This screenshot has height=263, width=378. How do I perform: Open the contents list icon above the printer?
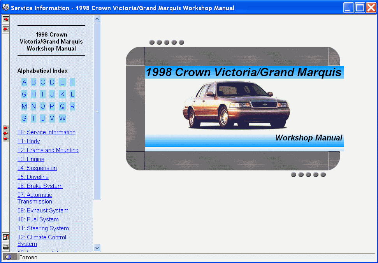[5, 237]
